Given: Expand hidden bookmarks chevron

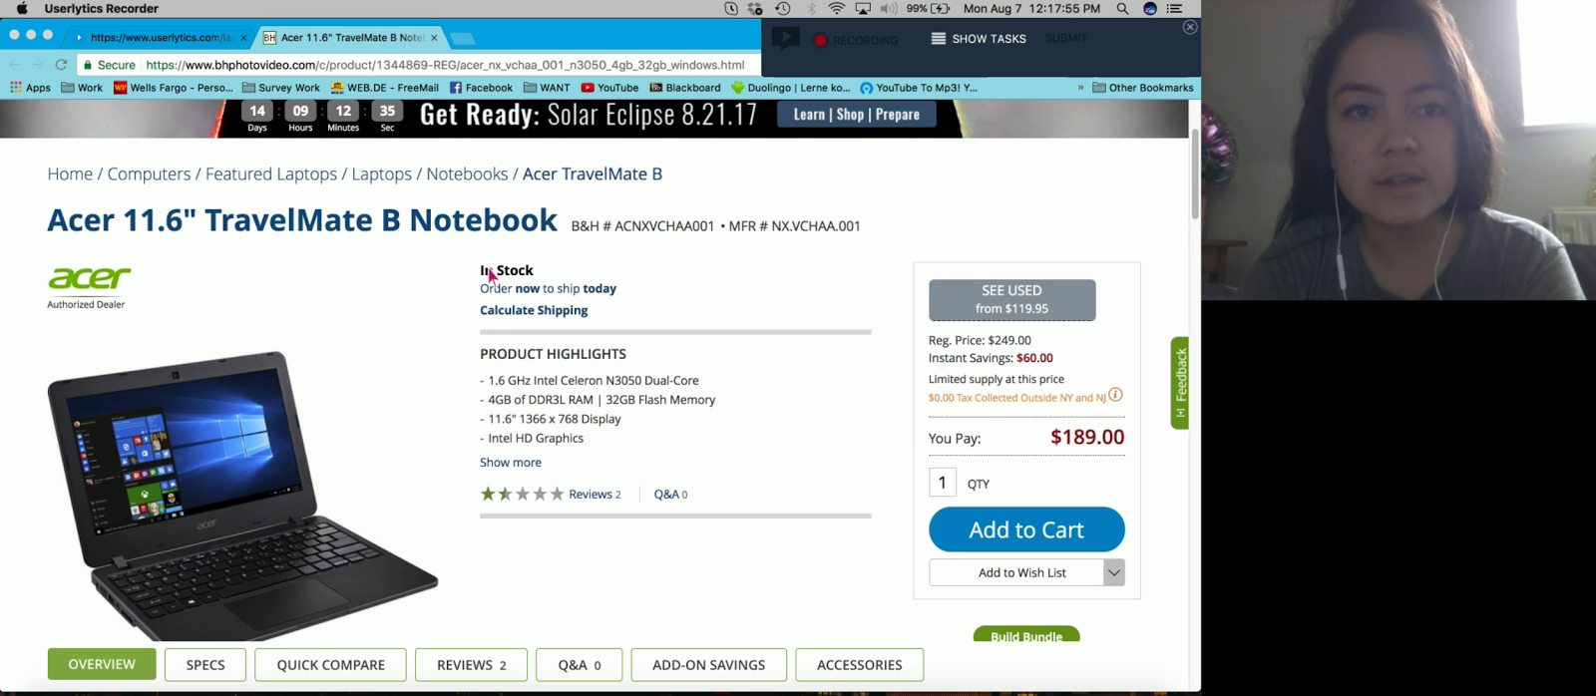Looking at the screenshot, I should pyautogui.click(x=1080, y=88).
